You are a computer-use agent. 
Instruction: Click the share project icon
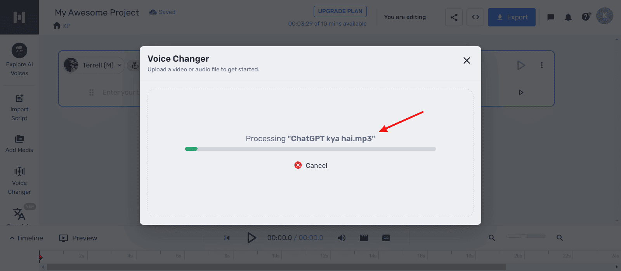point(454,17)
